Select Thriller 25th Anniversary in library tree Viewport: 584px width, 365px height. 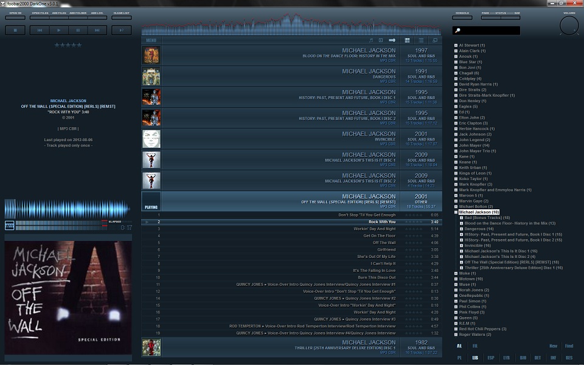click(513, 268)
